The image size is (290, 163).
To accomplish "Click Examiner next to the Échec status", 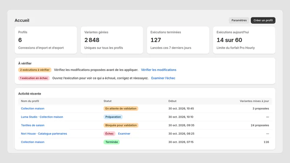I will pos(124,134).
